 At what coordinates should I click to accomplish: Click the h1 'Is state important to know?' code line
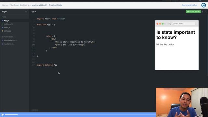tap(75, 42)
